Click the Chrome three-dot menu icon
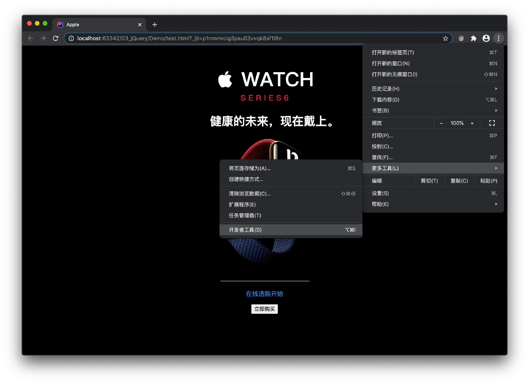The width and height of the screenshot is (529, 384). pos(498,38)
